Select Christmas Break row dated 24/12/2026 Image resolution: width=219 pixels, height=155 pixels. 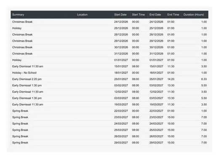point(109,22)
